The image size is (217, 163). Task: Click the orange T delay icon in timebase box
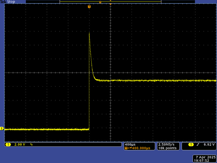pyautogui.click(x=126, y=148)
